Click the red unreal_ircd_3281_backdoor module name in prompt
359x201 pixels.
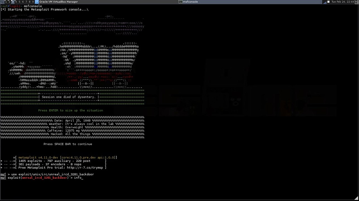click(44, 178)
